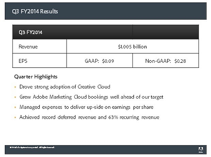Click the "$1.005 billion" revenue value
Image resolution: width=211 pixels, height=157 pixels.
(x=132, y=46)
